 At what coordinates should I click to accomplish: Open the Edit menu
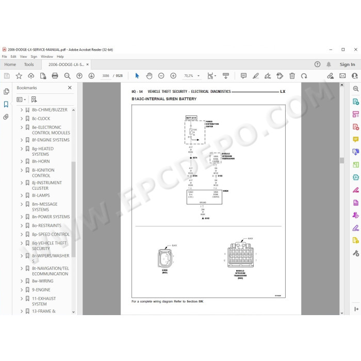[13, 57]
